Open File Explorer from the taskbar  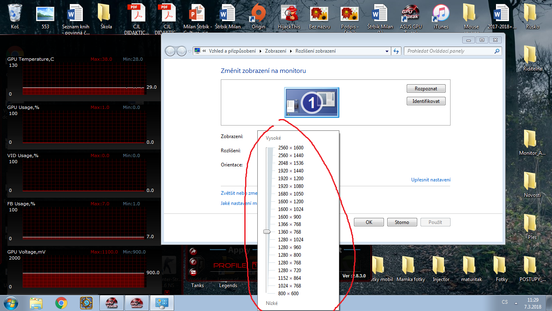point(36,303)
